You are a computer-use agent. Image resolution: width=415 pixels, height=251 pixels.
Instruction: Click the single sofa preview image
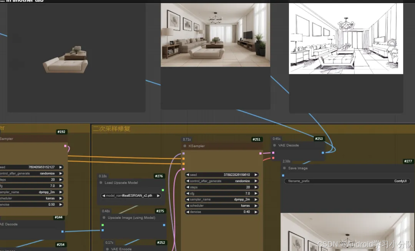tap(65, 60)
